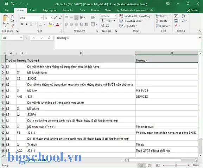Screen dimensions: 203x168
Task: Click Decrease Decimal icon
Action: pos(107,26)
